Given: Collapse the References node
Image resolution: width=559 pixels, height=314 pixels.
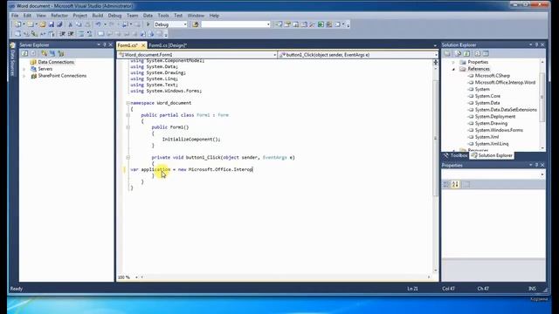Looking at the screenshot, I should (x=453, y=69).
